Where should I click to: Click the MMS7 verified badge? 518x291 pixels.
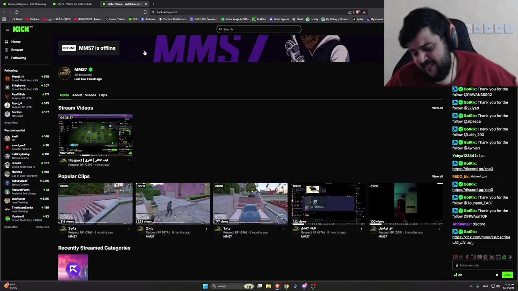point(91,70)
